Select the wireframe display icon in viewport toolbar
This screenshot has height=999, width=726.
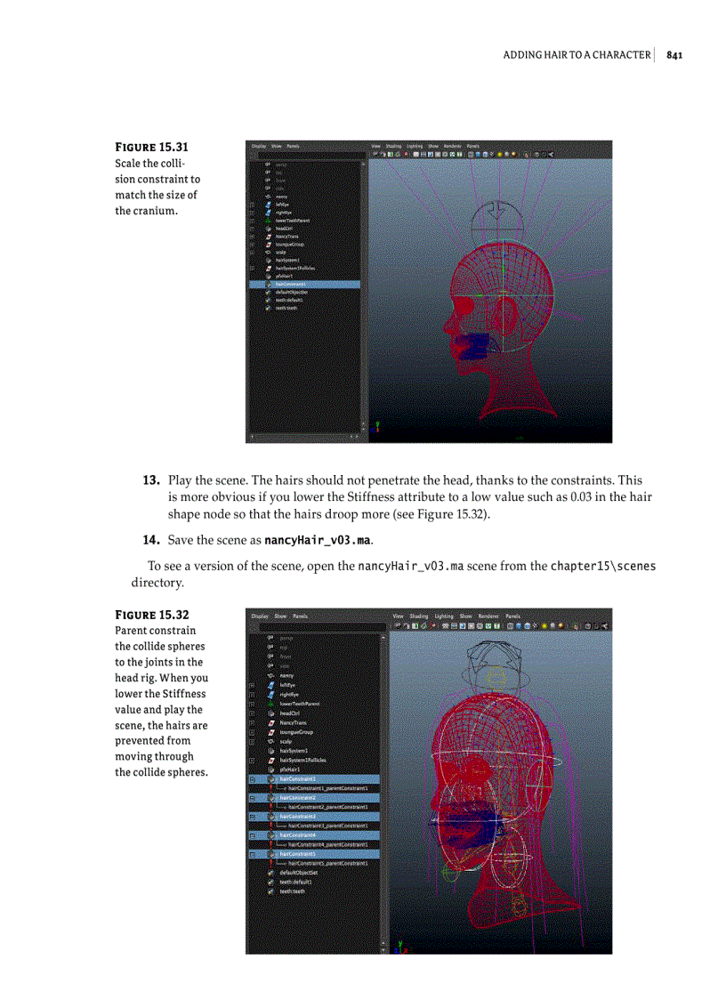tap(510, 626)
